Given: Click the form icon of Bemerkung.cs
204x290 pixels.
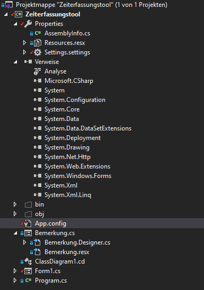Looking at the screenshot, I should (x=28, y=233).
